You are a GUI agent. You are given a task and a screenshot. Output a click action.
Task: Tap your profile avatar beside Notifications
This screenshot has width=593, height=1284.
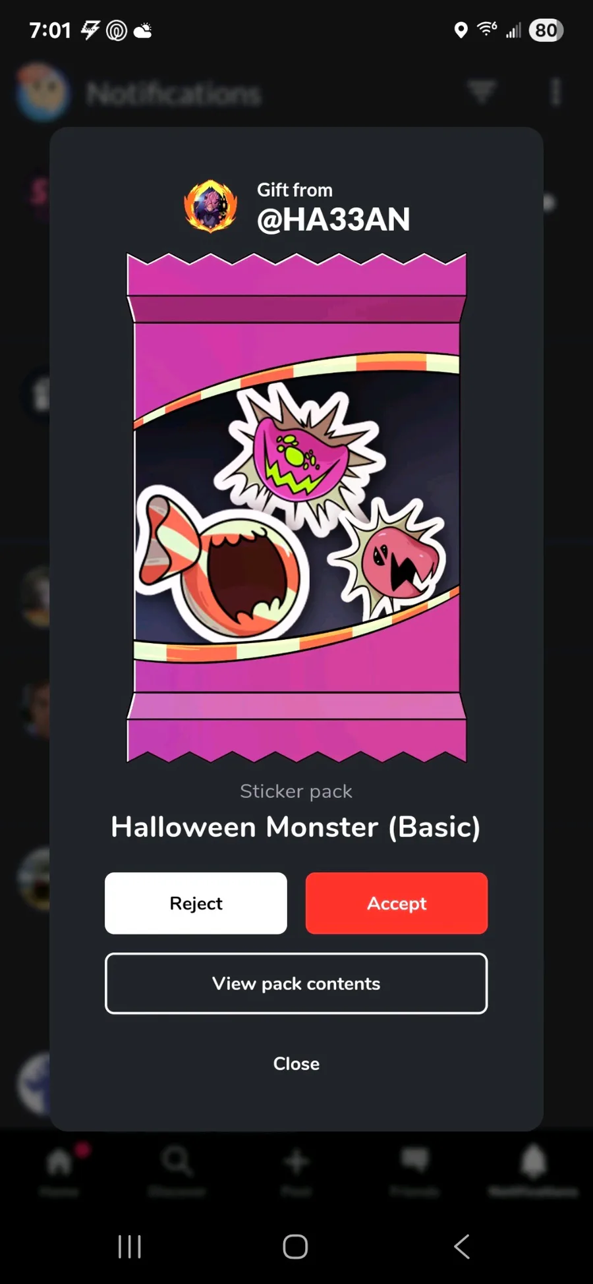[x=42, y=92]
